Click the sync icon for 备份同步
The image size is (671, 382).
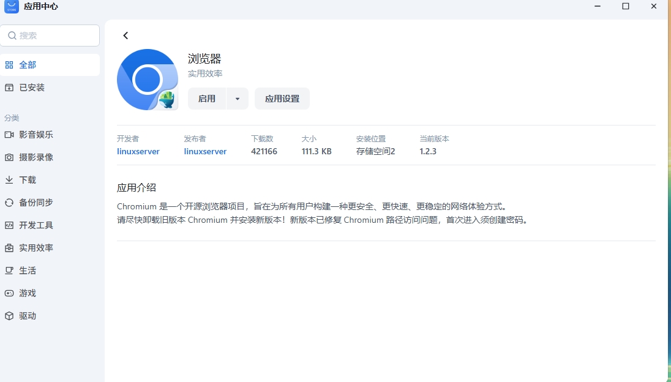9,203
